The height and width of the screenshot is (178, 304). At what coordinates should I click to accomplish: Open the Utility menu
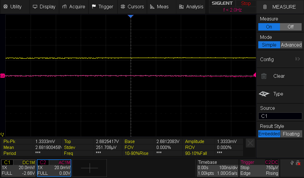[x=15, y=7]
